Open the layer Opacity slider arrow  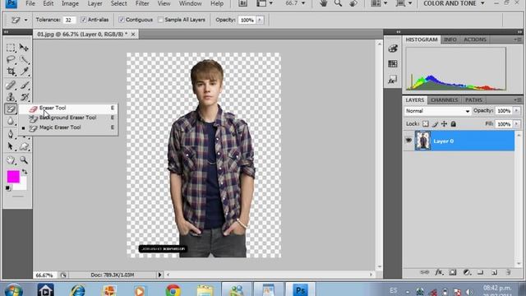[517, 110]
